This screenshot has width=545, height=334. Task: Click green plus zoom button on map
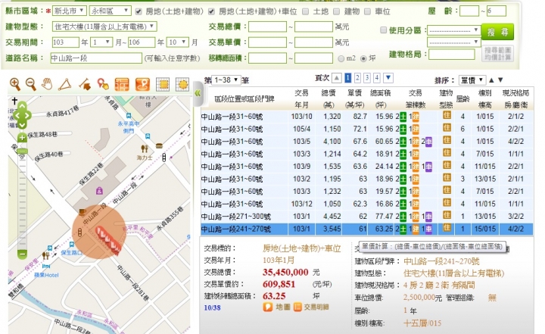point(22,138)
